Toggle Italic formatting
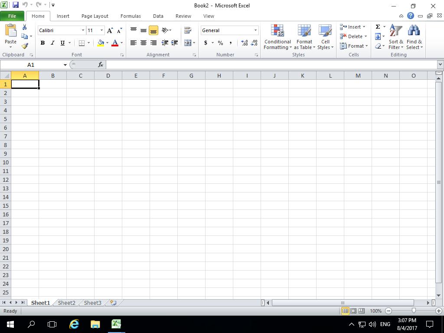This screenshot has width=444, height=333. pyautogui.click(x=52, y=43)
